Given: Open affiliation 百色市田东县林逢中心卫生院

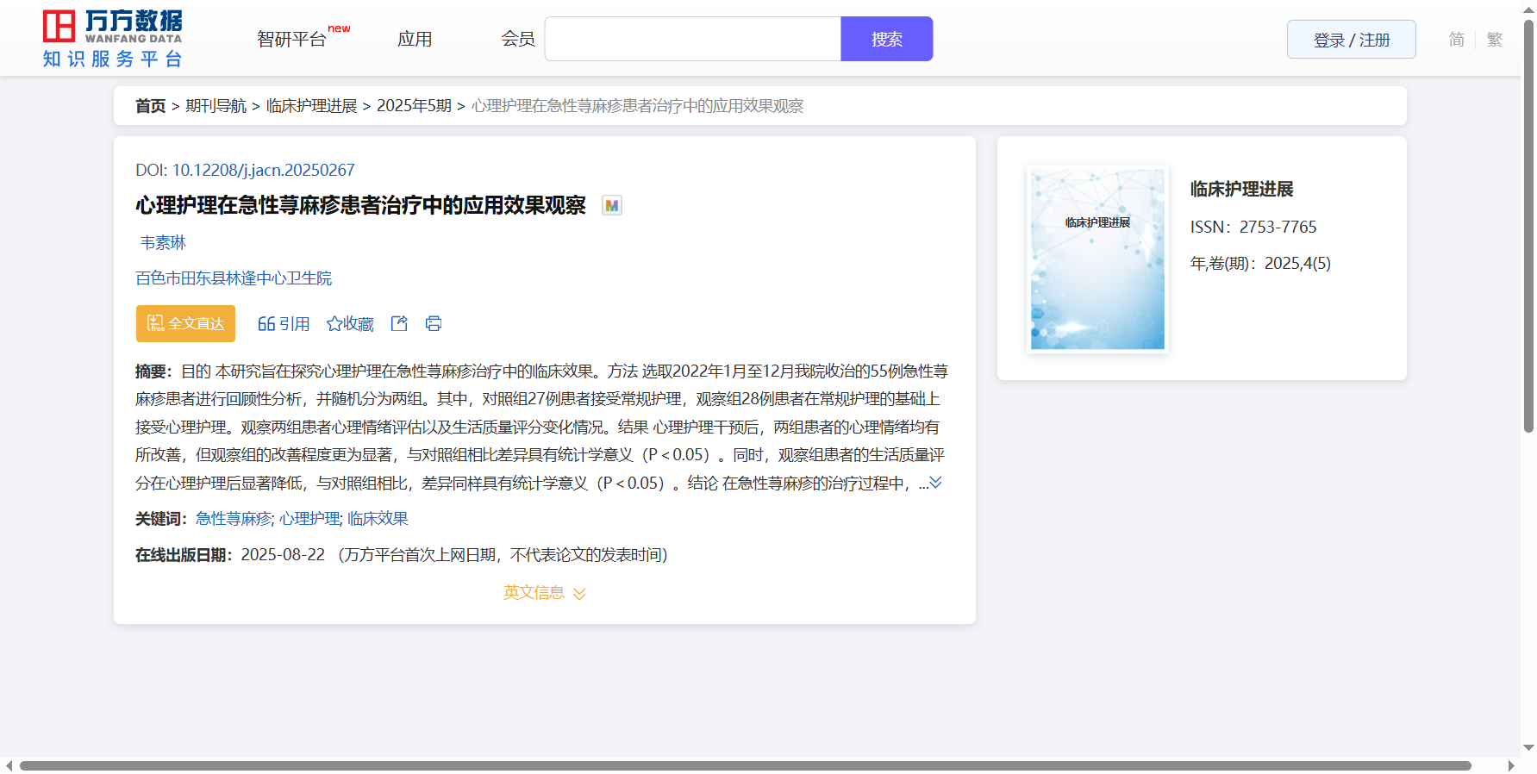Looking at the screenshot, I should coord(234,278).
